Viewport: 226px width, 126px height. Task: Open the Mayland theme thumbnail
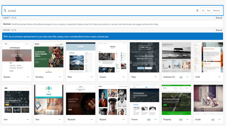click(x=112, y=100)
